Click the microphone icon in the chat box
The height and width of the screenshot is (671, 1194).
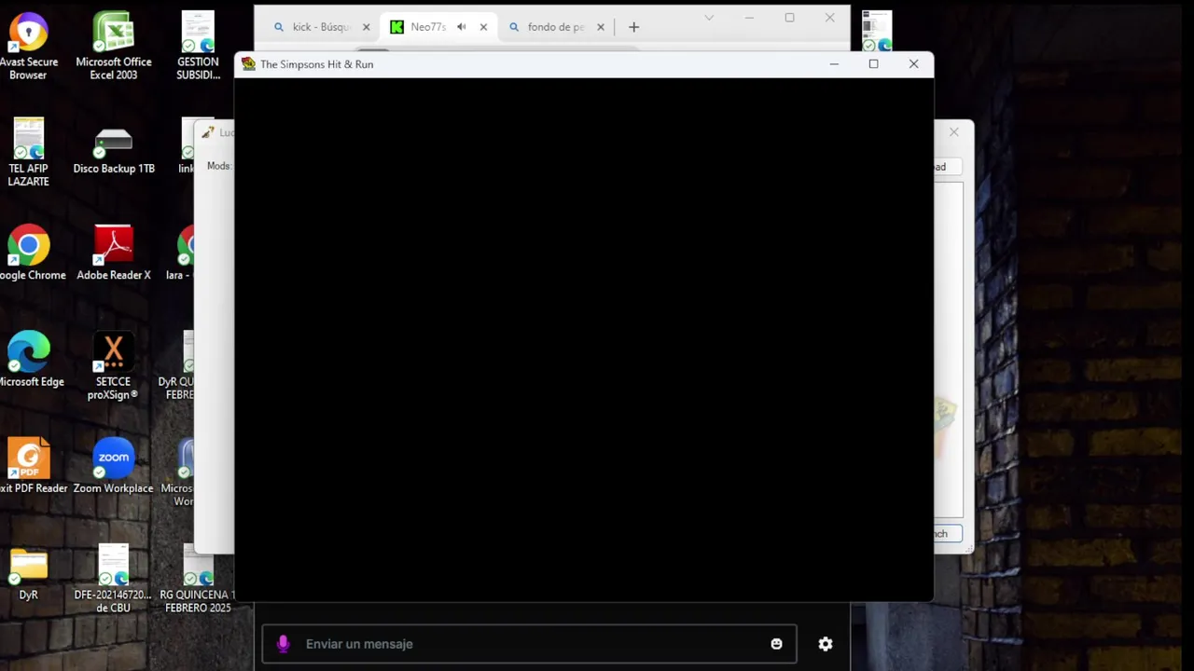click(x=284, y=644)
